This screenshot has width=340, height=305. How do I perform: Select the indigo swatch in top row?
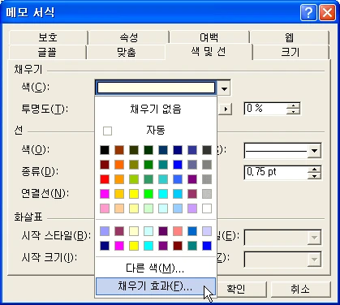coord(192,150)
